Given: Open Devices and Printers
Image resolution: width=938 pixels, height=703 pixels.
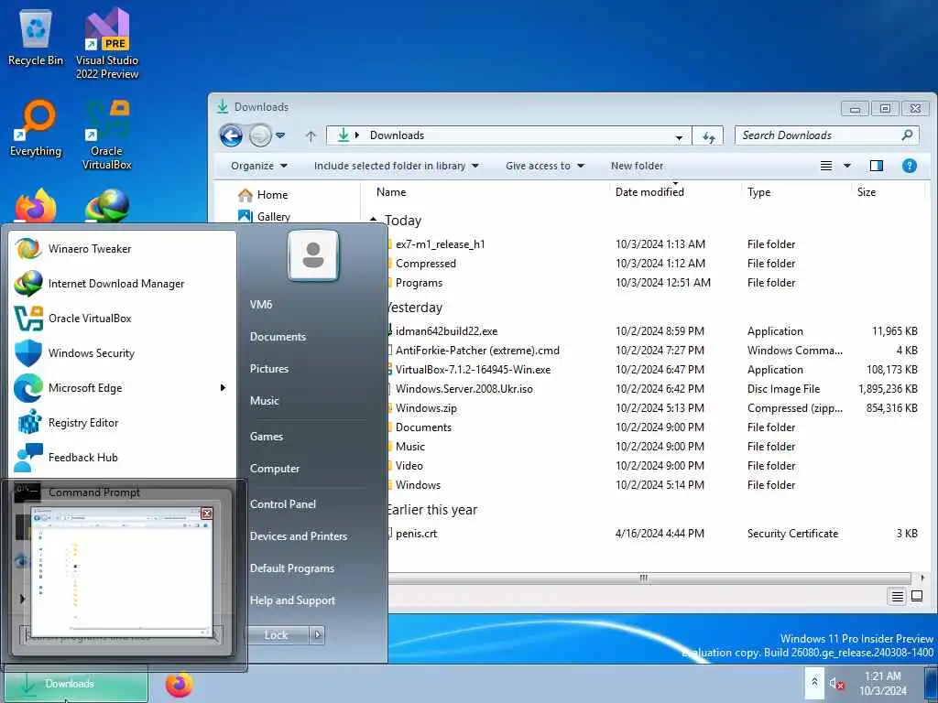Looking at the screenshot, I should pos(299,536).
